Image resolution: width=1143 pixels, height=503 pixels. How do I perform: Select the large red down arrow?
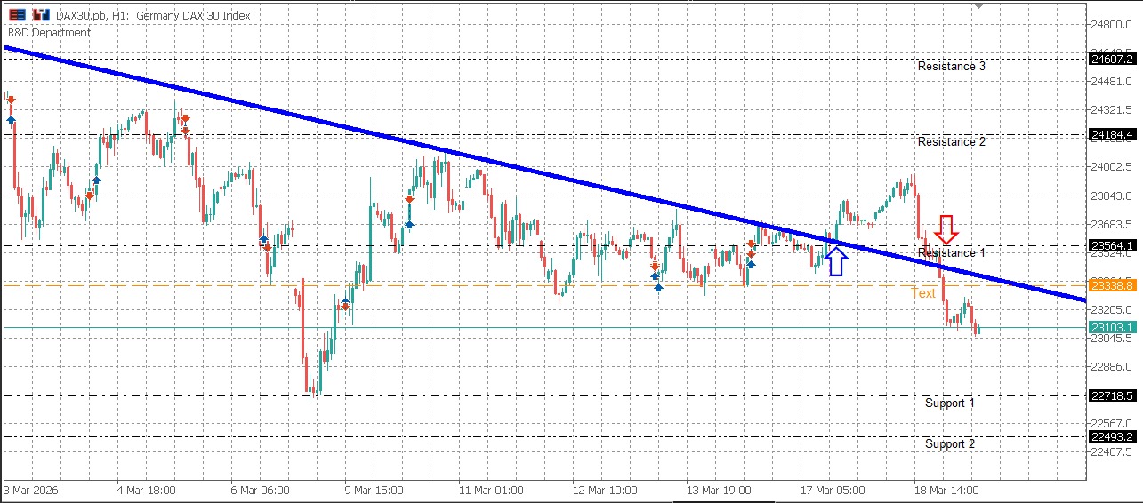[x=946, y=229]
